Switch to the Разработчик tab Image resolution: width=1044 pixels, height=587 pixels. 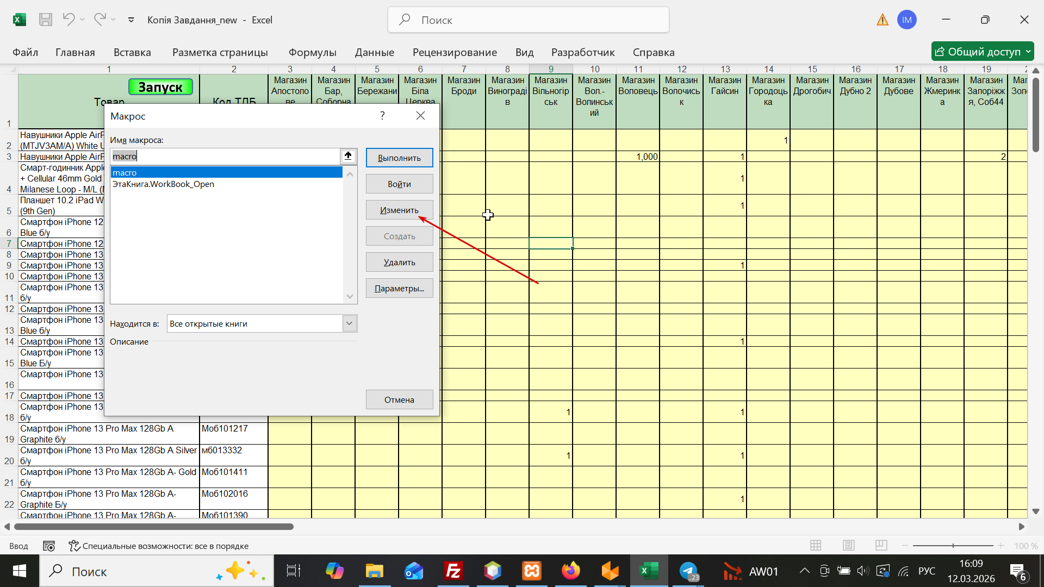(582, 52)
